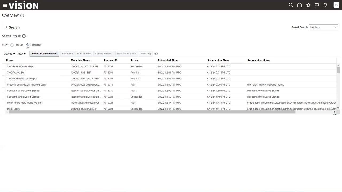The image size is (342, 192).
Task: Refresh the process table
Action: (x=156, y=54)
